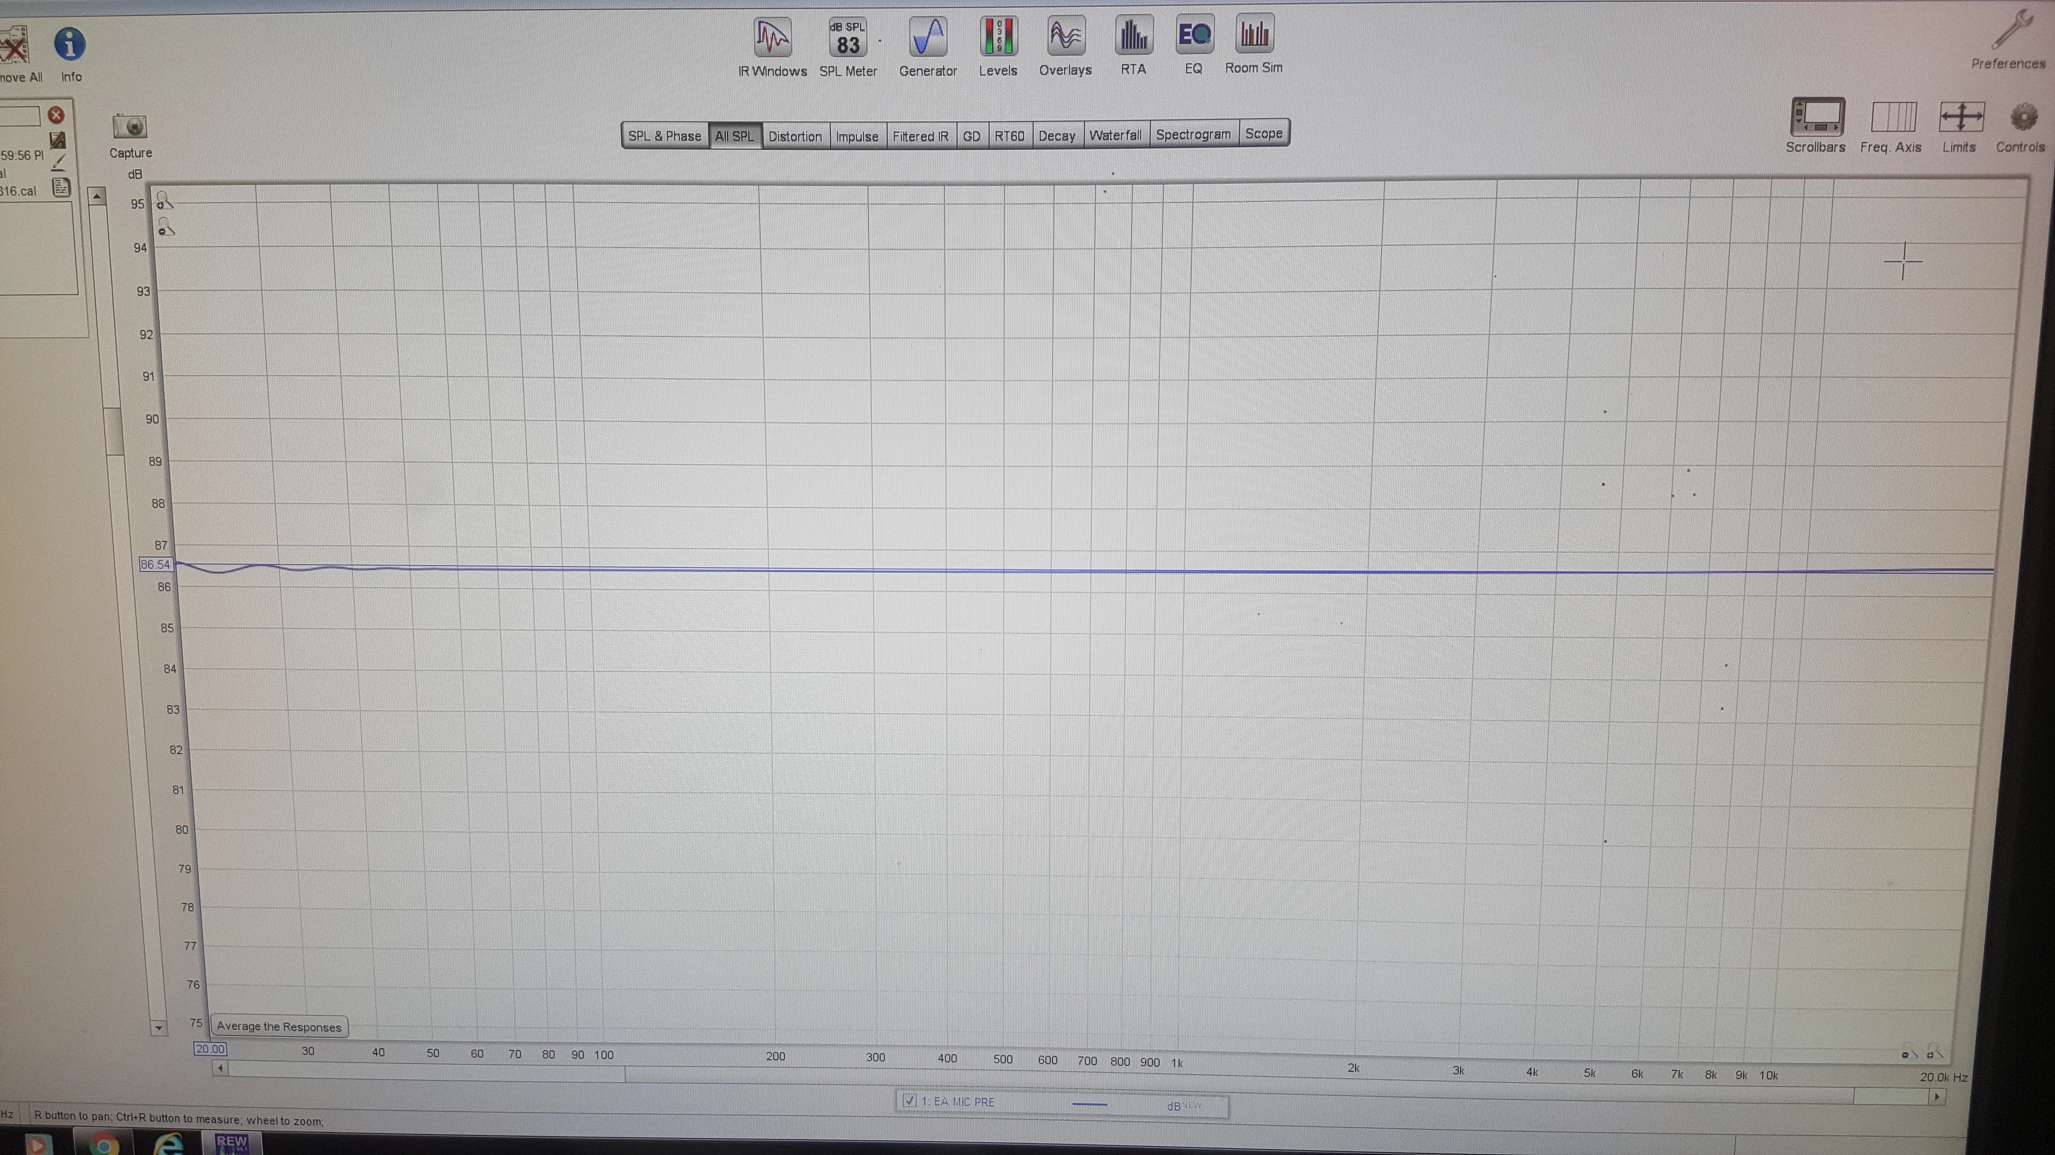
Task: Zoom out vertically with magnifier minus
Action: (166, 227)
